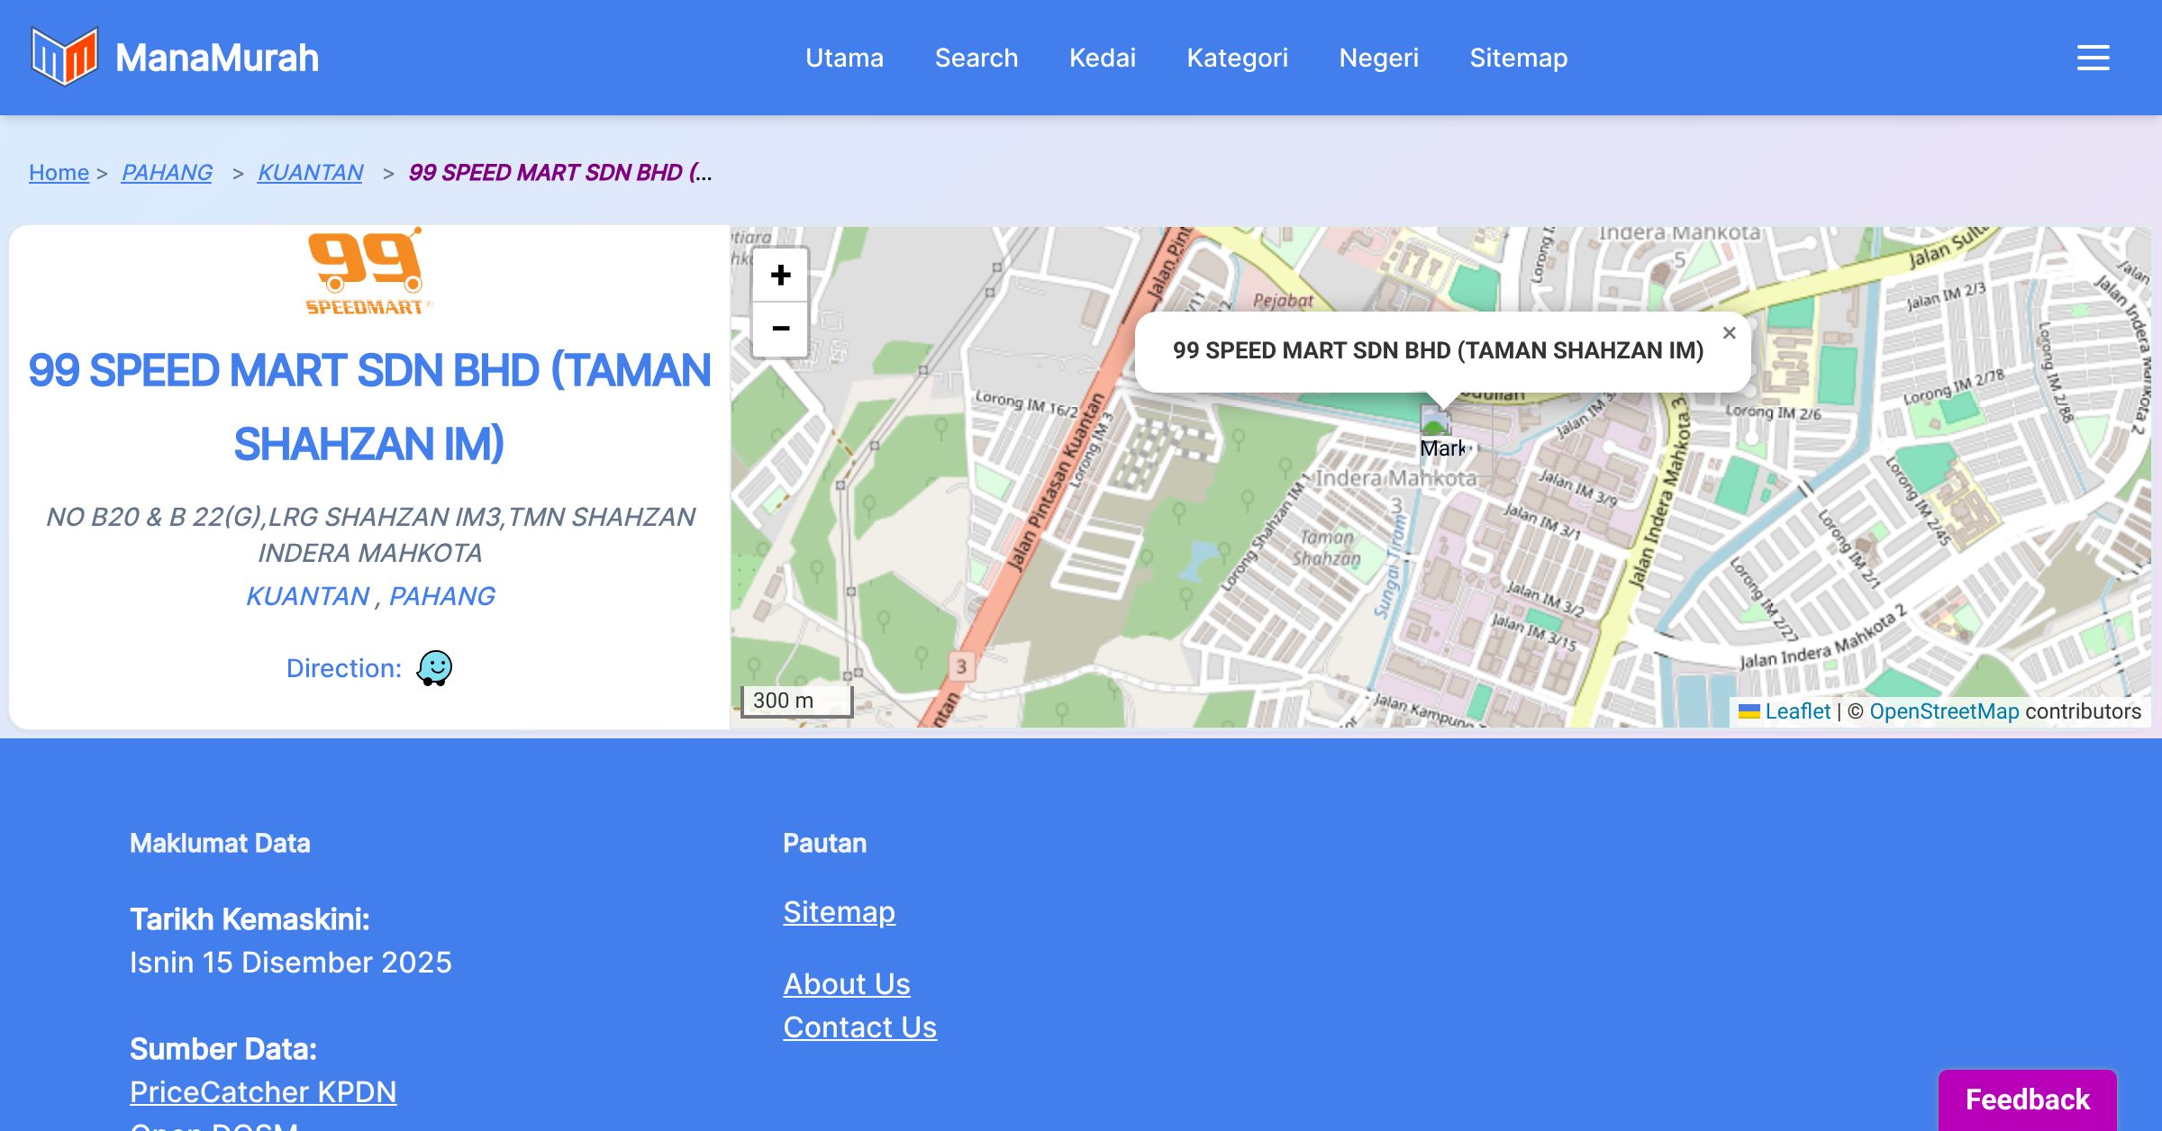Screen dimensions: 2162x1131
Task: Open the hamburger menu
Action: (2093, 58)
